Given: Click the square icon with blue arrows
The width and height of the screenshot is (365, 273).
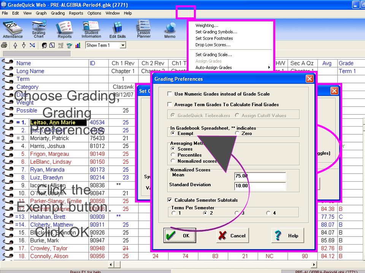Looking at the screenshot, I should 52,45.
